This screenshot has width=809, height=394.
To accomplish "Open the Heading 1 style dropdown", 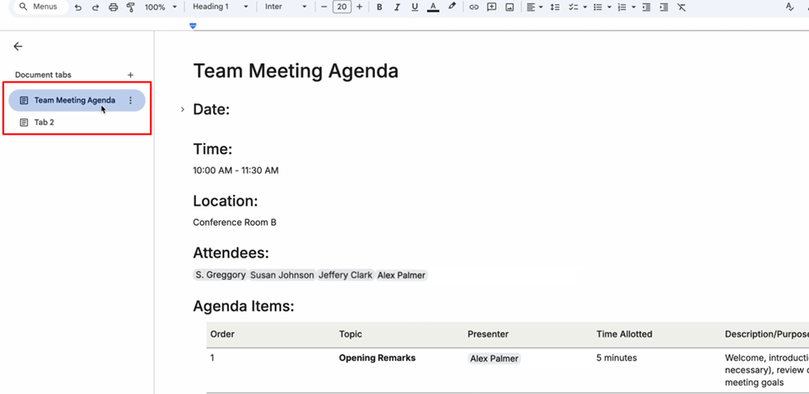I will (x=220, y=7).
